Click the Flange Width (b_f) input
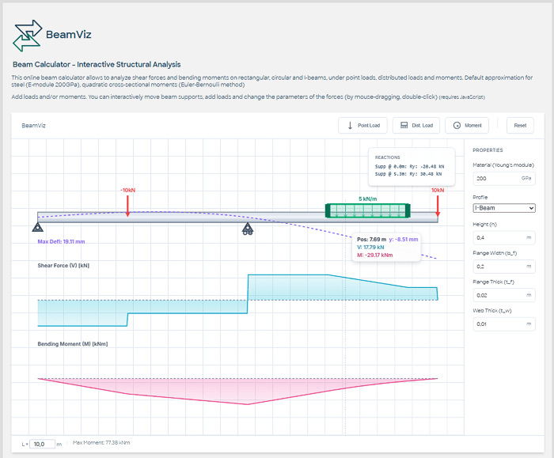The height and width of the screenshot is (458, 554). [x=498, y=267]
